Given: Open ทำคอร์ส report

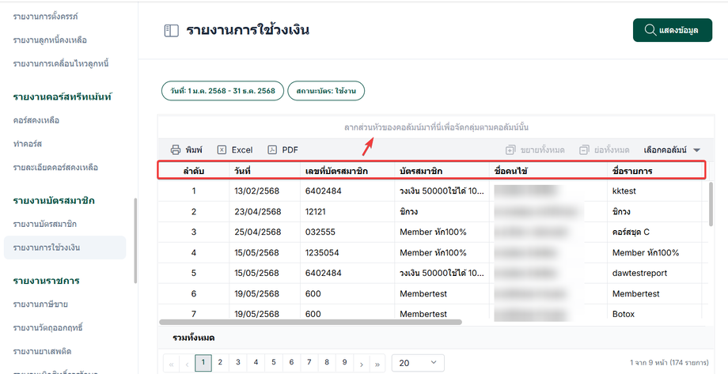Looking at the screenshot, I should tap(28, 144).
